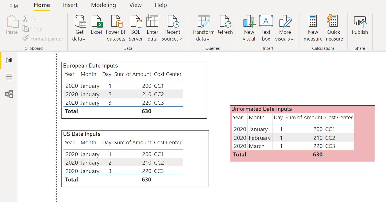The image size is (386, 202).
Task: Select the Report view icon
Action: coord(10,60)
